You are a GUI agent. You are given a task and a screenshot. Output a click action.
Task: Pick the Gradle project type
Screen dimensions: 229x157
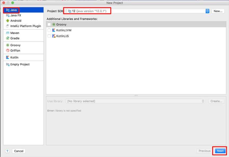(x=24, y=38)
